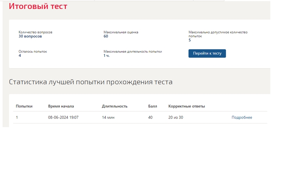Click the 1 ч. duration value
The width and height of the screenshot is (281, 182).
106,56
